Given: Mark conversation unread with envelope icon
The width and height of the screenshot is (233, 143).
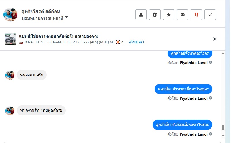Looking at the screenshot, I should click(x=183, y=15).
